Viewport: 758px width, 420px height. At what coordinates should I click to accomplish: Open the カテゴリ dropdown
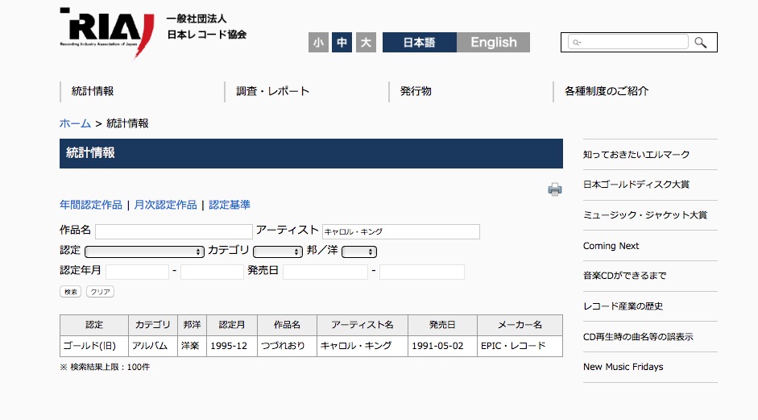point(277,252)
